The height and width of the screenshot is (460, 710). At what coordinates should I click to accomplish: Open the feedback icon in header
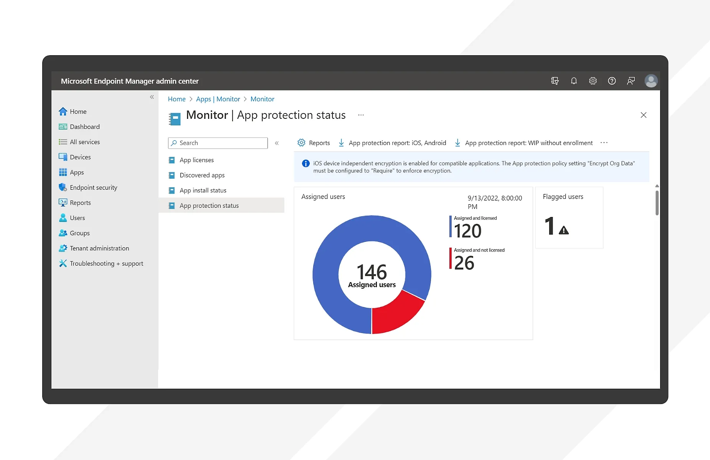point(631,81)
